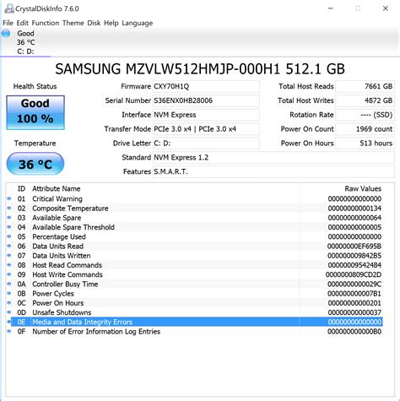Image resolution: width=400 pixels, height=401 pixels.
Task: Click the Standard field NVM Express 1.2
Action: 273,157
